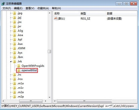Expand the .jpg registry key

tap(11, 13)
